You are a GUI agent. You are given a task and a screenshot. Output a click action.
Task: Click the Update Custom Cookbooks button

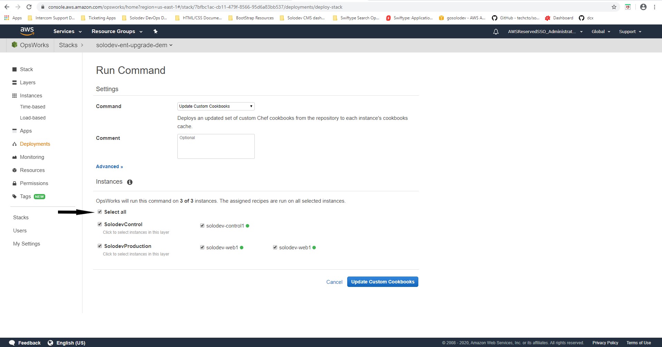(383, 282)
